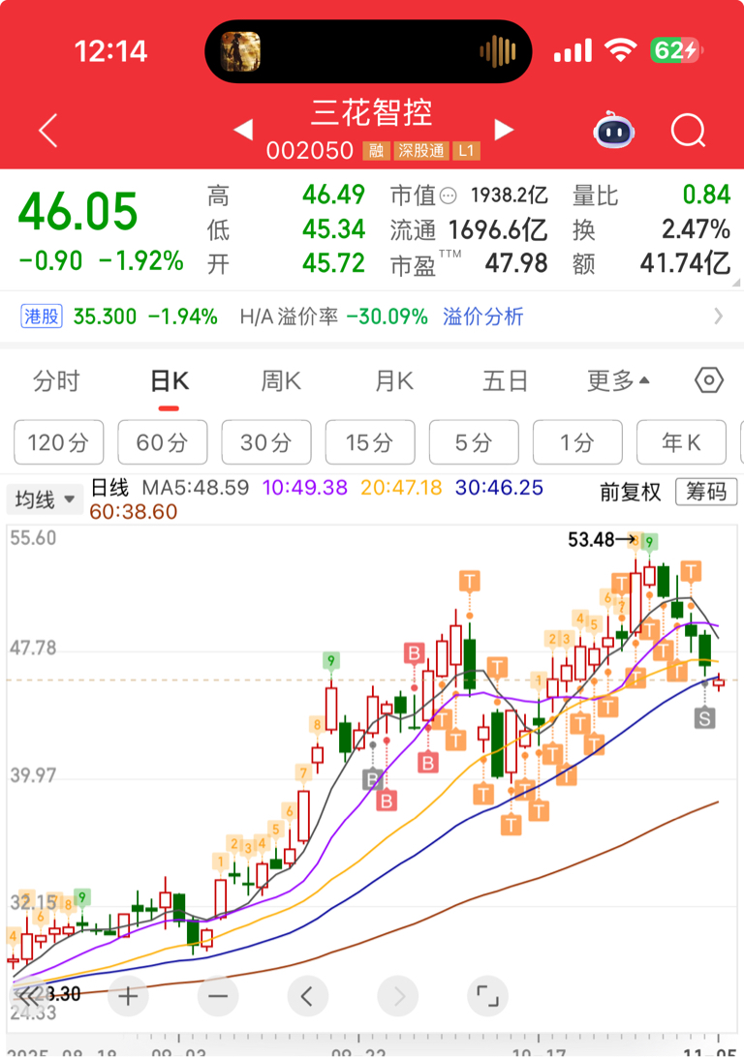The width and height of the screenshot is (744, 1057).
Task: Tap the L1 quote level tag
Action: coord(466,150)
